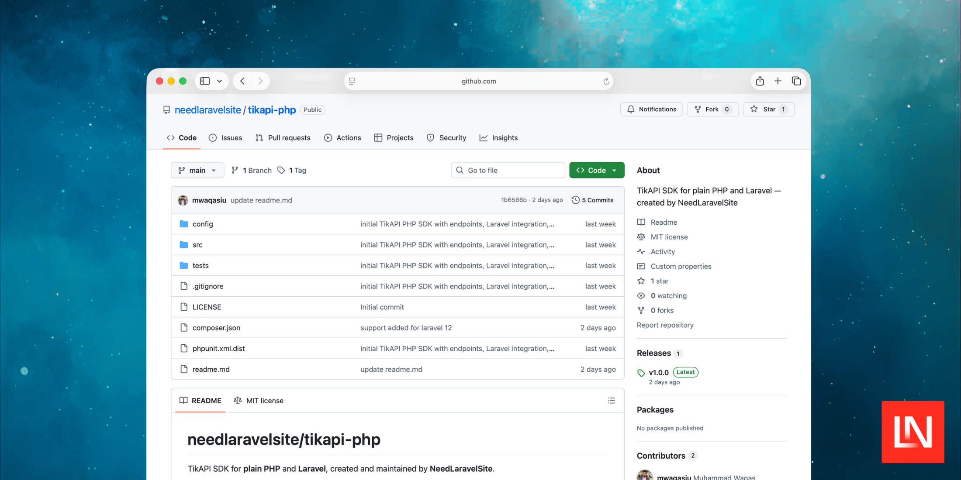Open the Security shield icon

tap(430, 137)
